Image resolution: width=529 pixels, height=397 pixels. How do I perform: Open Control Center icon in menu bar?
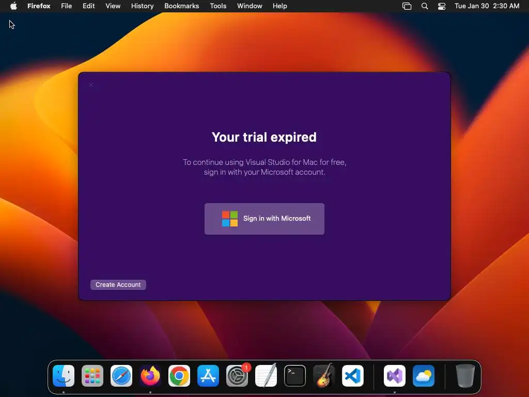click(x=442, y=6)
